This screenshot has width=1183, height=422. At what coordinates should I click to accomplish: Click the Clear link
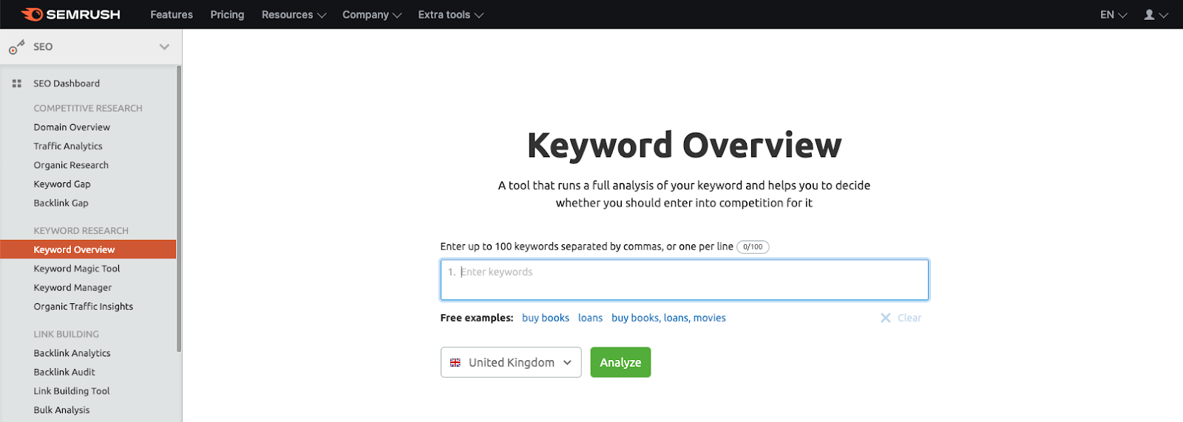pos(909,318)
